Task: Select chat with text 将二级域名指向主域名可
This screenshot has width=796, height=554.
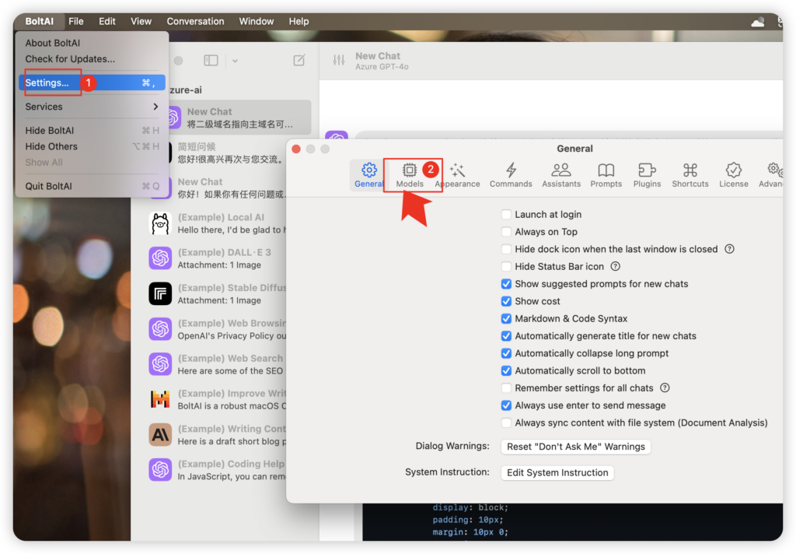Action: pos(239,118)
